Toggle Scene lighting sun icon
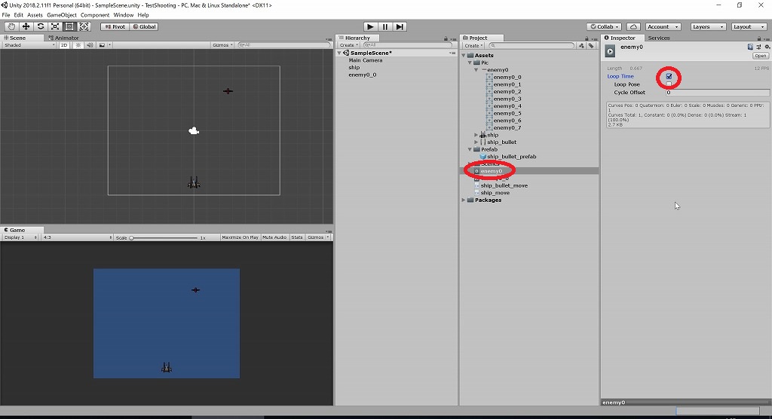The height and width of the screenshot is (419, 772). coord(78,44)
